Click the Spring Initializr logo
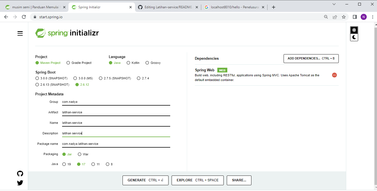 coord(67,33)
